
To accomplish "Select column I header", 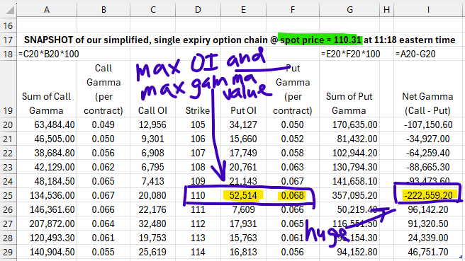I will 428,10.
